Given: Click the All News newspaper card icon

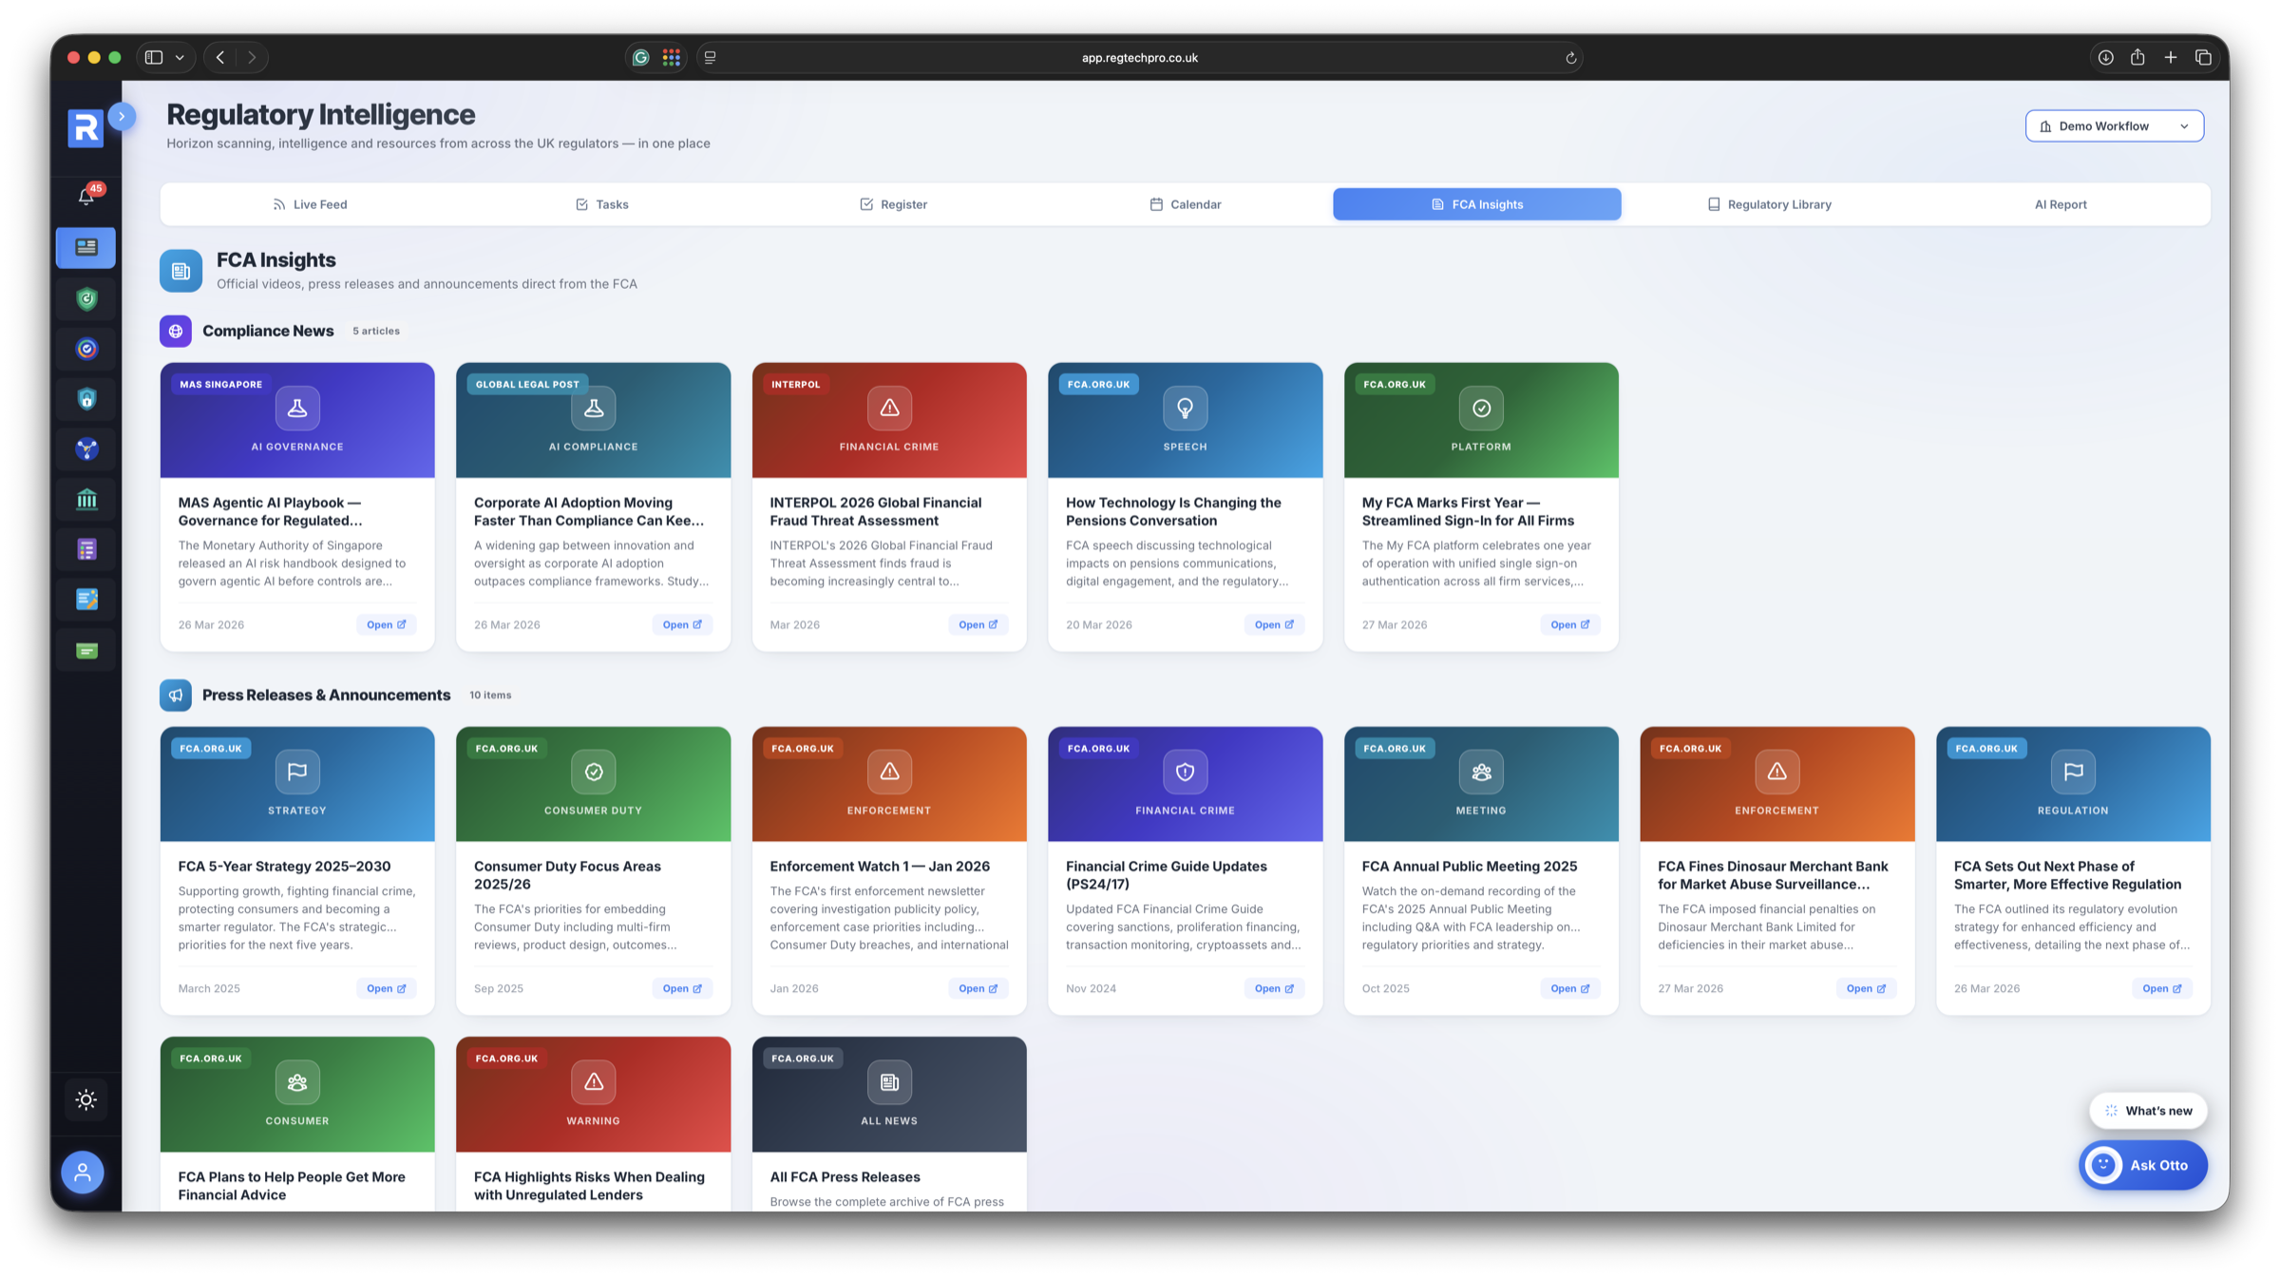Looking at the screenshot, I should [x=889, y=1081].
